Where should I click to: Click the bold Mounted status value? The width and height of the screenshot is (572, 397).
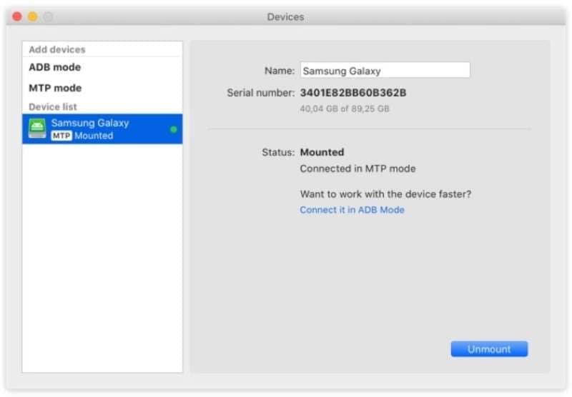(x=322, y=152)
